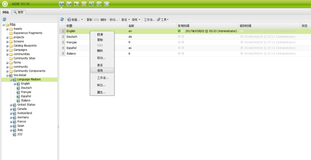The image size is (311, 160).
Task: Click the We.Retail page icon
Action: coord(11,75)
